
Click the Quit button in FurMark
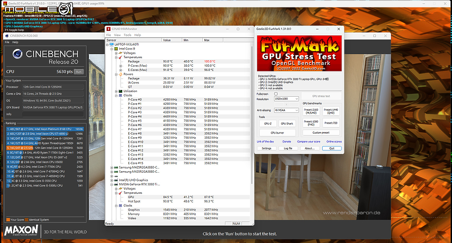tap(332, 148)
